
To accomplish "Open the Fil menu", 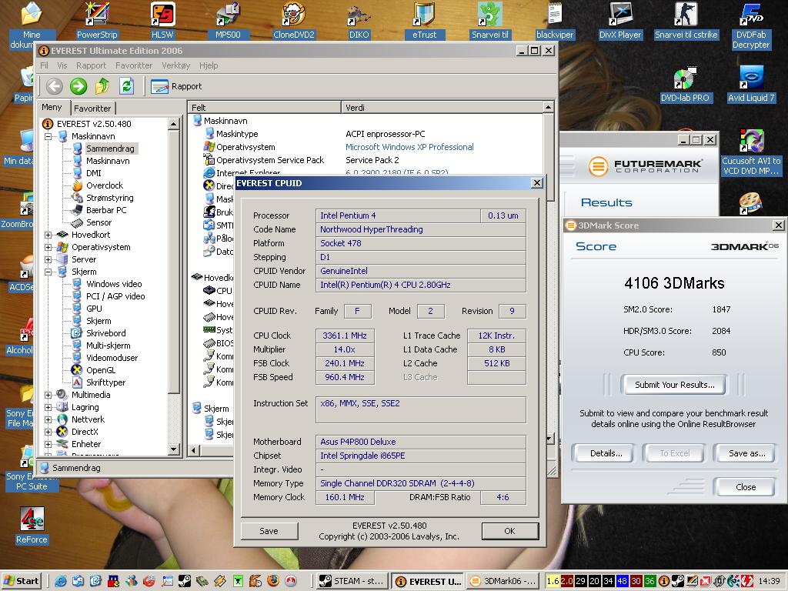I will point(44,65).
